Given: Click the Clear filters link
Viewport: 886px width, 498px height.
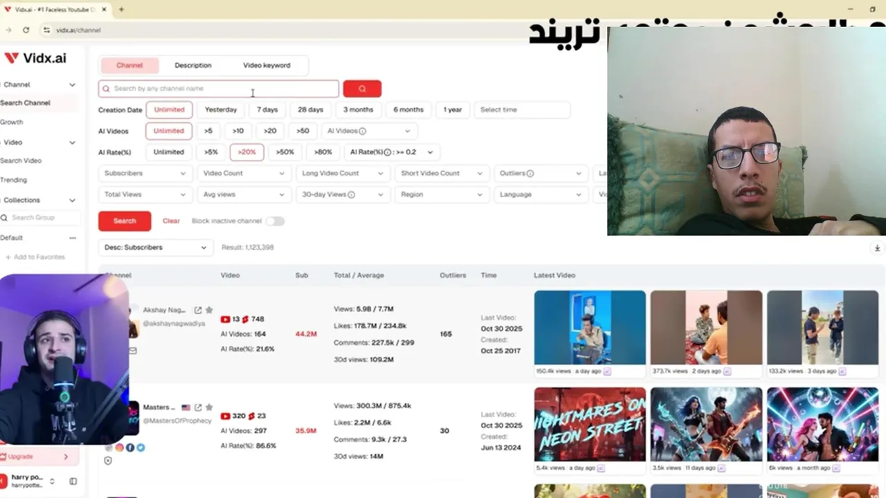Looking at the screenshot, I should 171,221.
